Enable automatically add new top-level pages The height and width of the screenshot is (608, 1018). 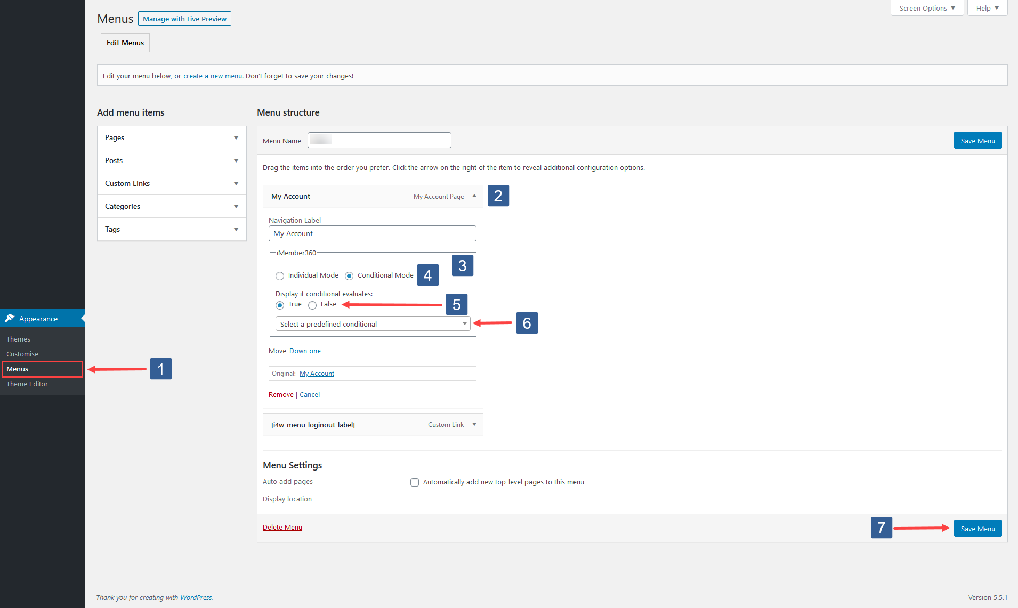coord(415,482)
